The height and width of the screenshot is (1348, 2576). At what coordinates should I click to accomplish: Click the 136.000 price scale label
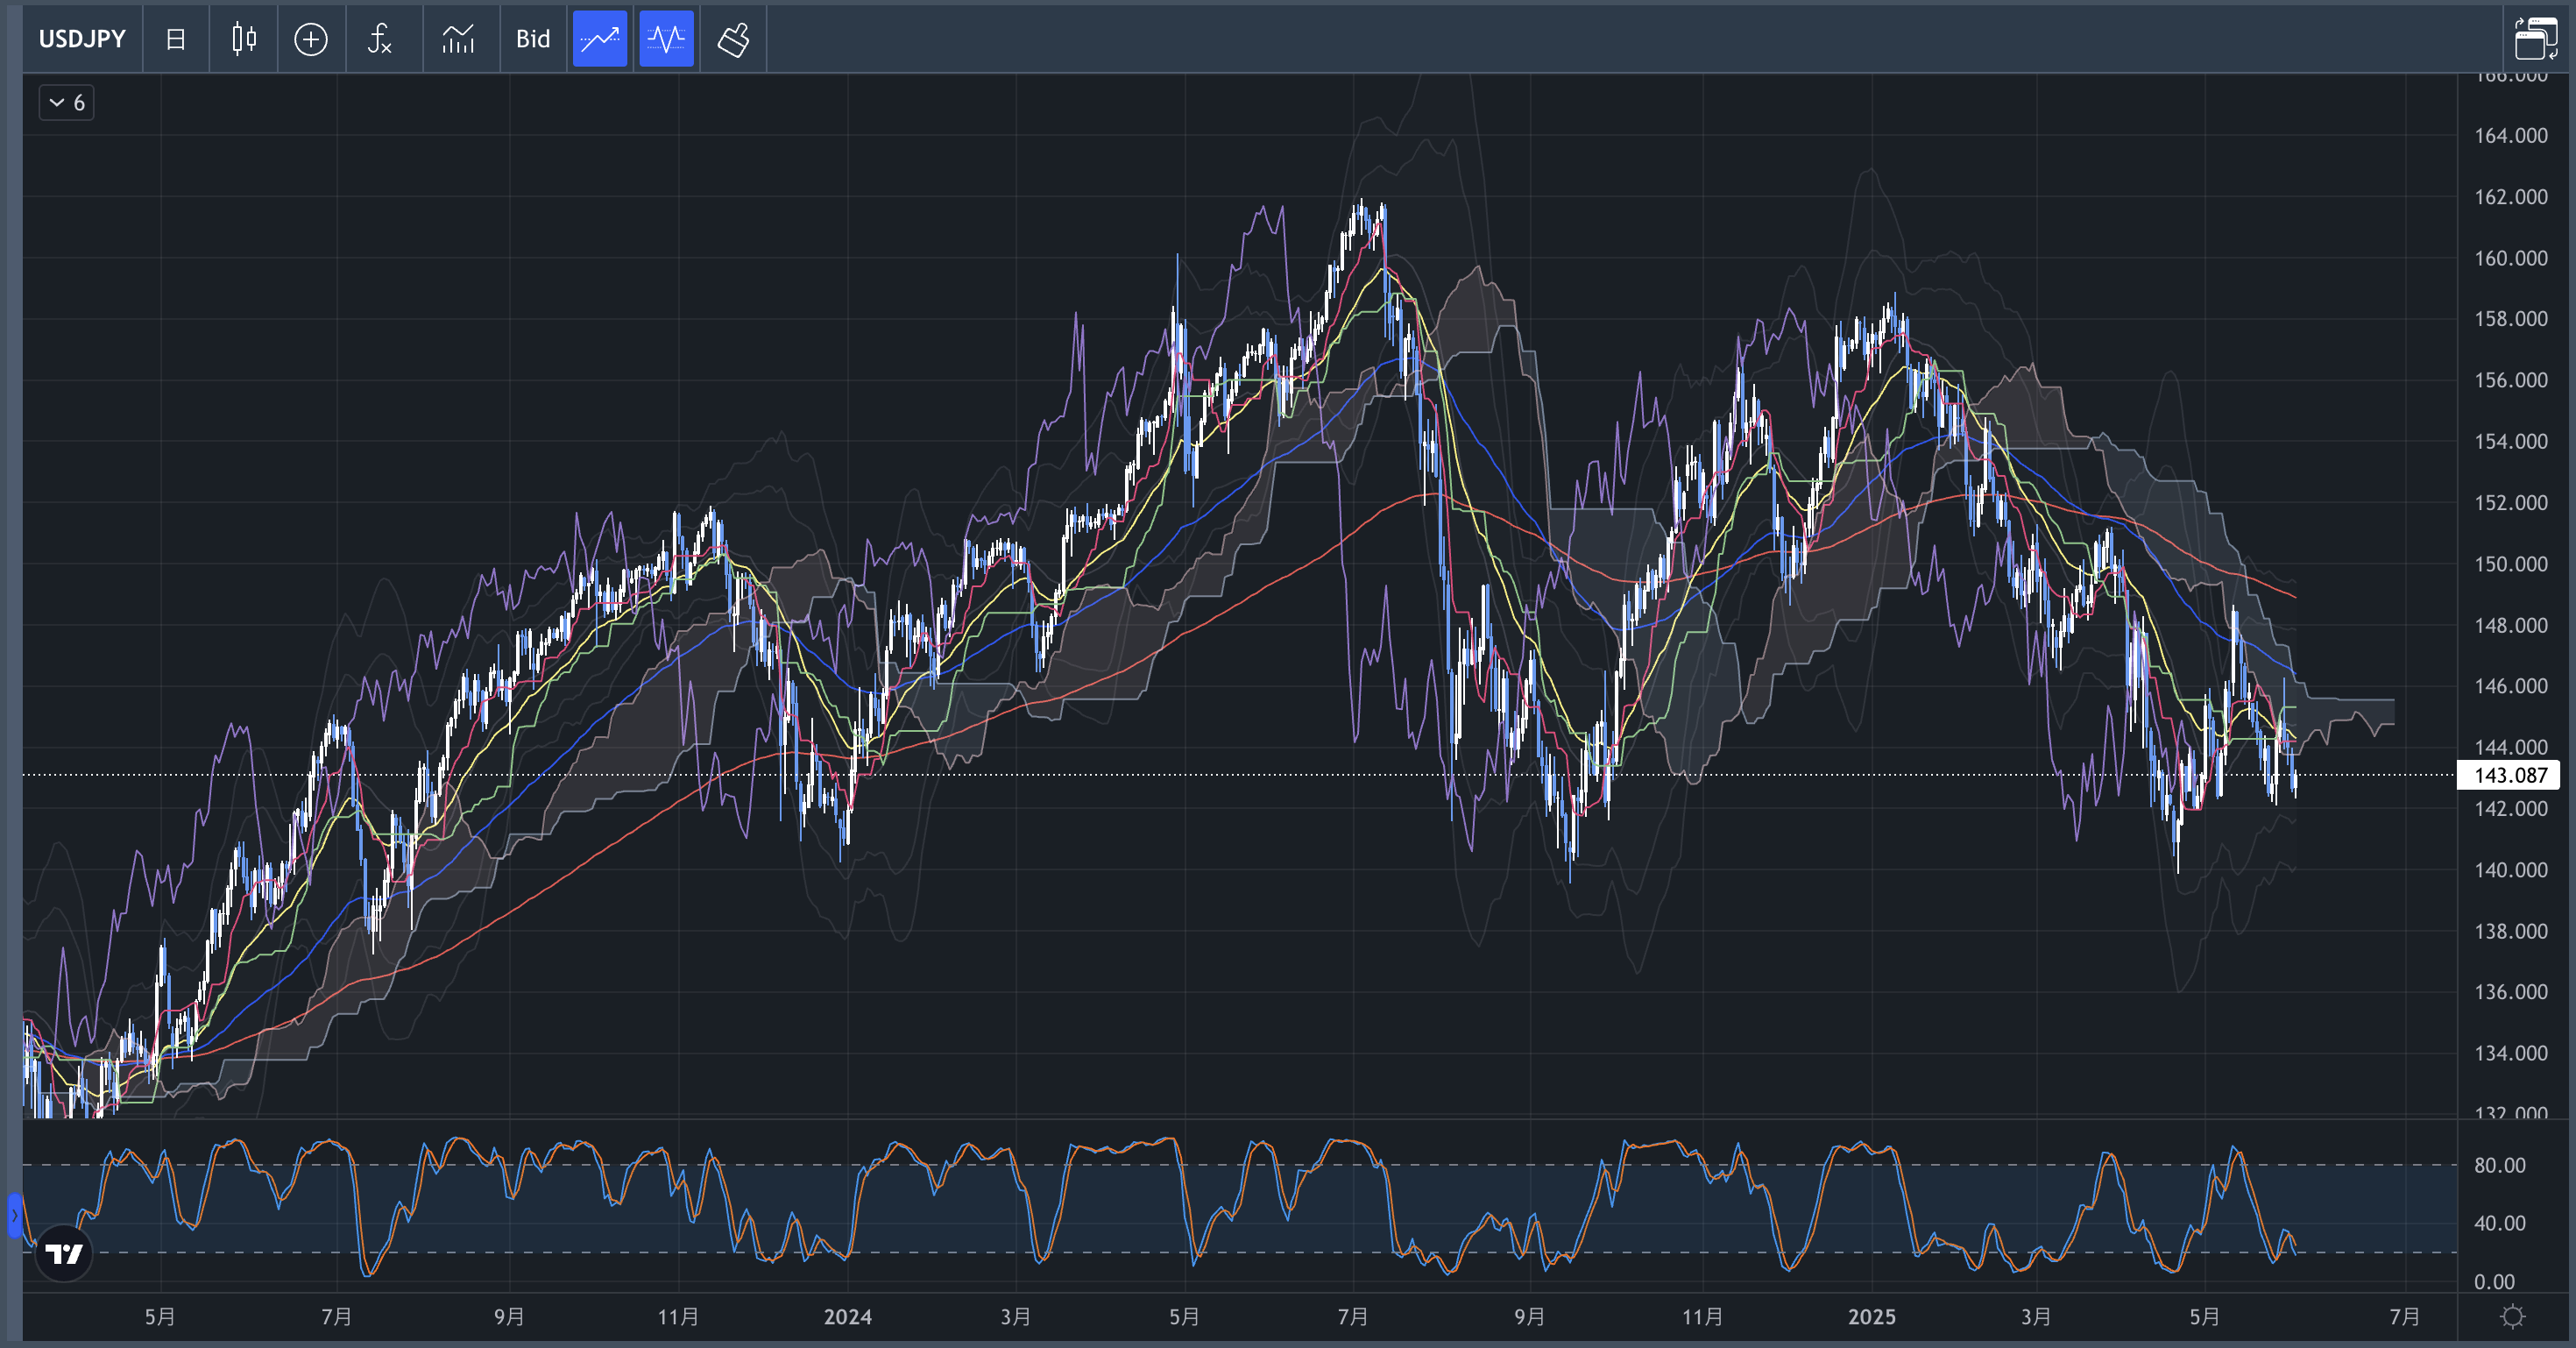click(x=2511, y=992)
